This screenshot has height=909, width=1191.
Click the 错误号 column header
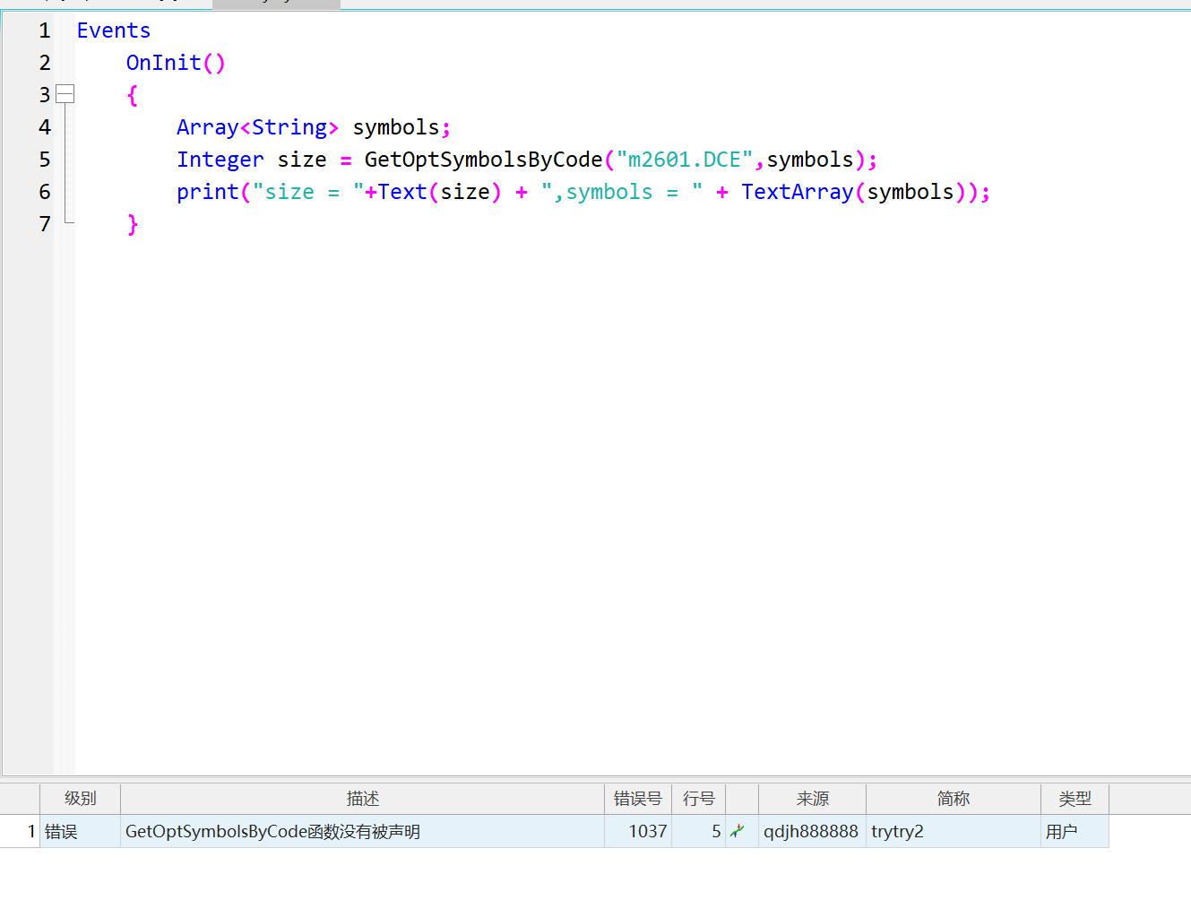[x=637, y=798]
